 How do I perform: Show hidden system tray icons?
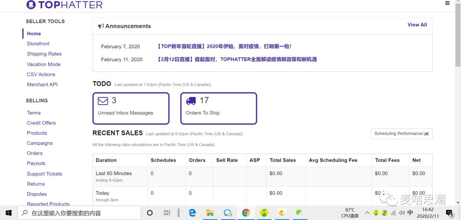367,213
